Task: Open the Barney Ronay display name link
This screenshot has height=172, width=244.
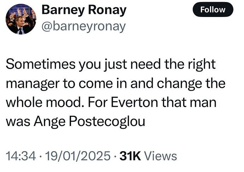Action: click(x=84, y=10)
